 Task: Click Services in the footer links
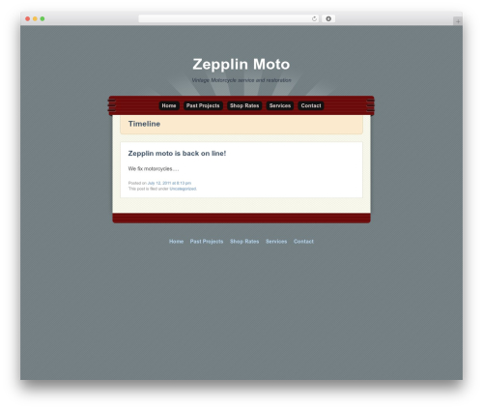point(276,242)
